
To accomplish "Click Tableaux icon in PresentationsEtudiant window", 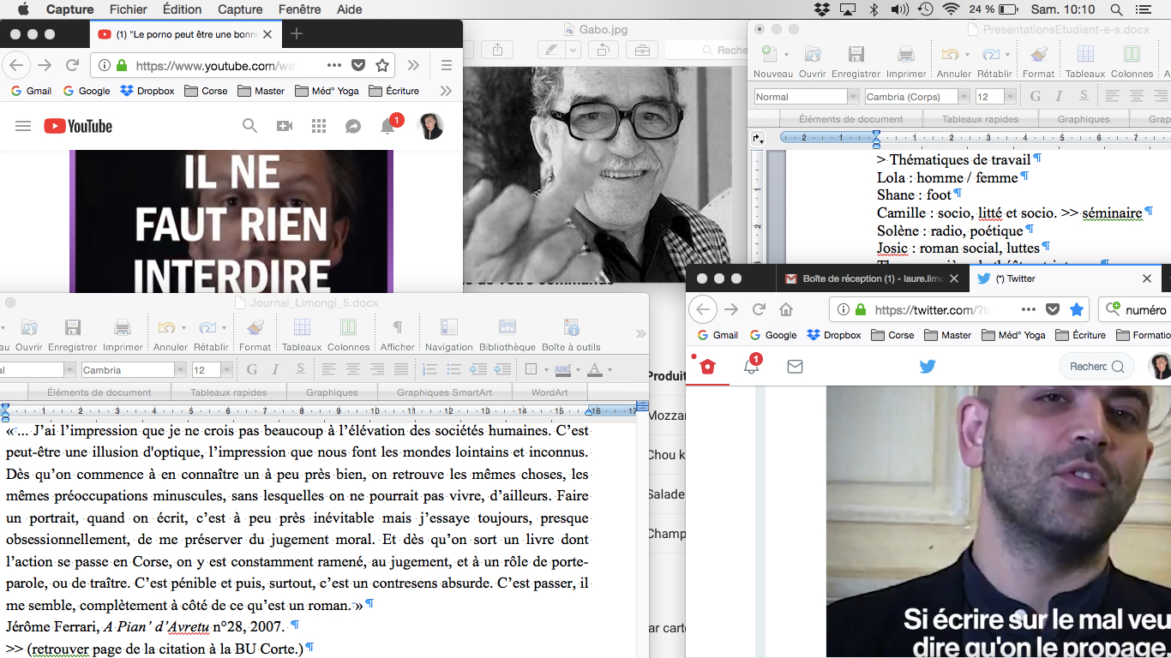I will [1085, 61].
